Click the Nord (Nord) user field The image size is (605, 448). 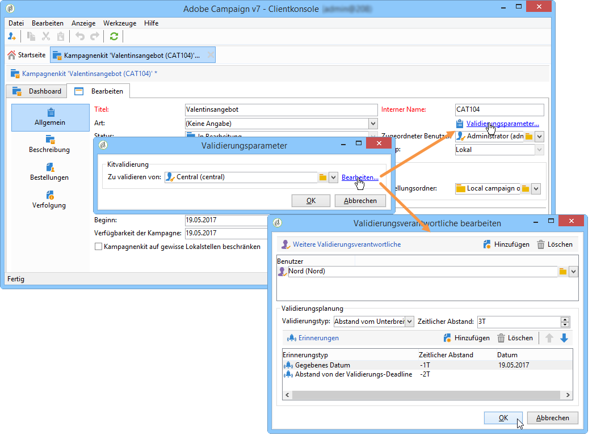[422, 272]
